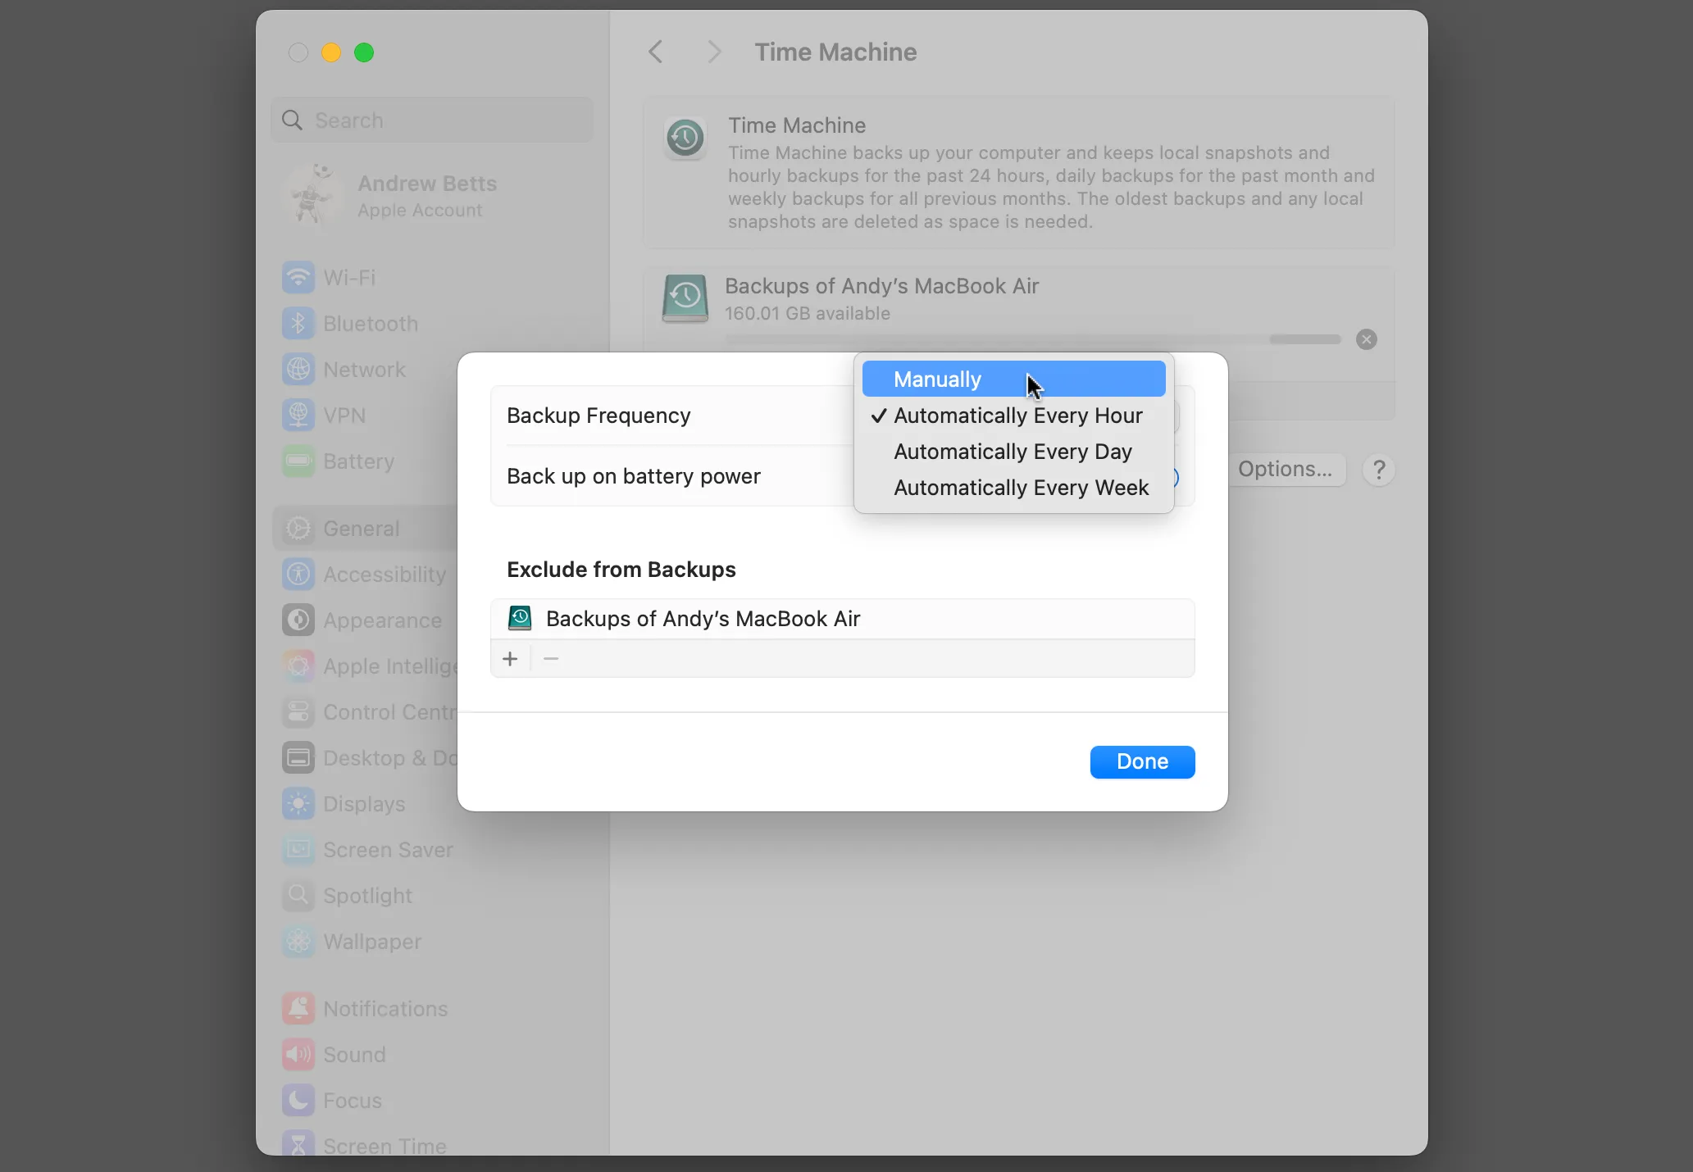Choose Automatically Every Hour option

point(1017,416)
